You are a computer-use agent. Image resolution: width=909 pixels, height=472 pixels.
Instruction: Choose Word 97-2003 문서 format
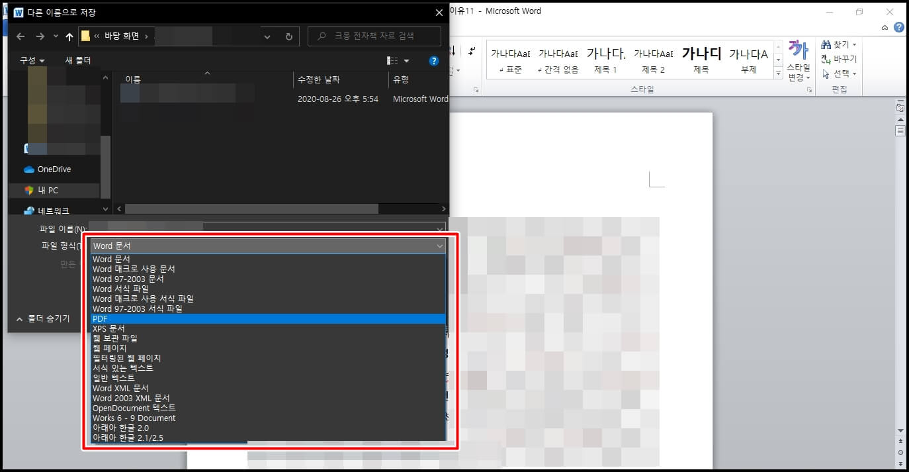268,279
